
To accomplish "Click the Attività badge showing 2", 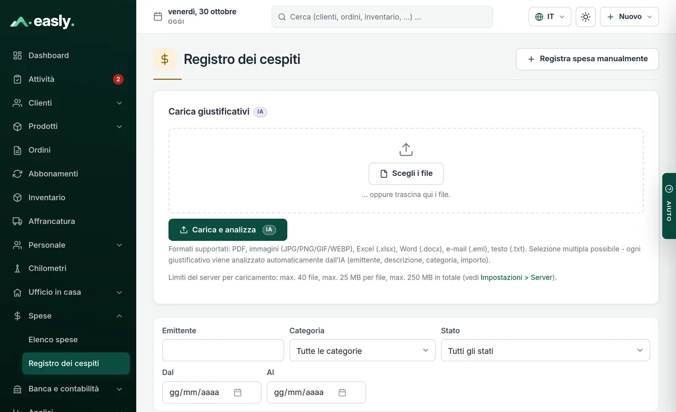I will 118,79.
